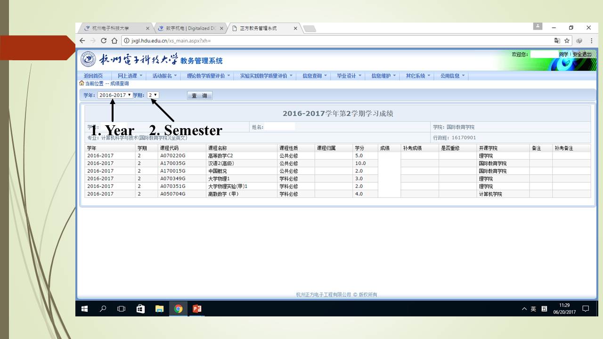
Task: Click the browser forward arrow
Action: coord(93,41)
